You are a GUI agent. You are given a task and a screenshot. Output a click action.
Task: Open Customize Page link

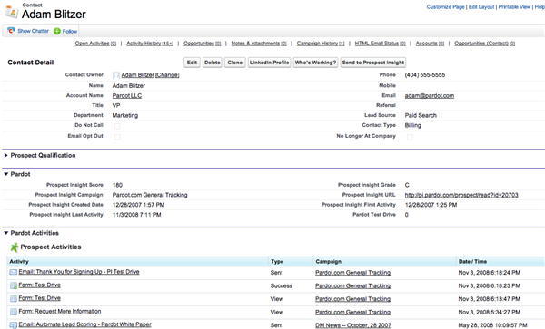pos(445,7)
